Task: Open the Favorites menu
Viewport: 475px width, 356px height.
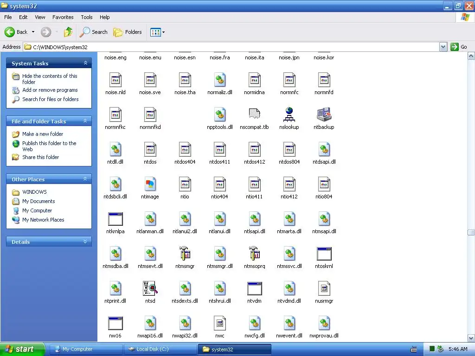Action: click(x=63, y=17)
